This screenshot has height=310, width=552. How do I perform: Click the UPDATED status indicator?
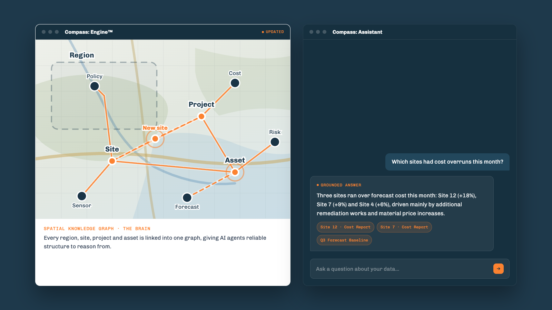(273, 32)
